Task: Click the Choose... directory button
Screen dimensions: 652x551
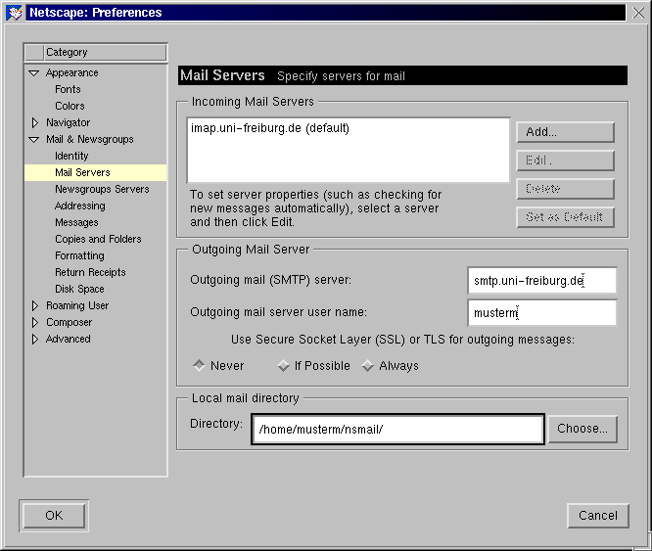Action: 582,429
